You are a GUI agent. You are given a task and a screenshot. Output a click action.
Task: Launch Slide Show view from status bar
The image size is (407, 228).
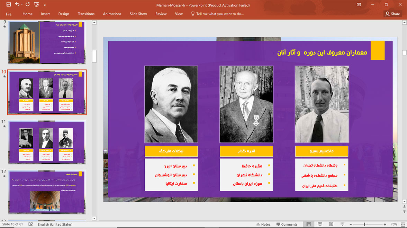click(x=343, y=224)
